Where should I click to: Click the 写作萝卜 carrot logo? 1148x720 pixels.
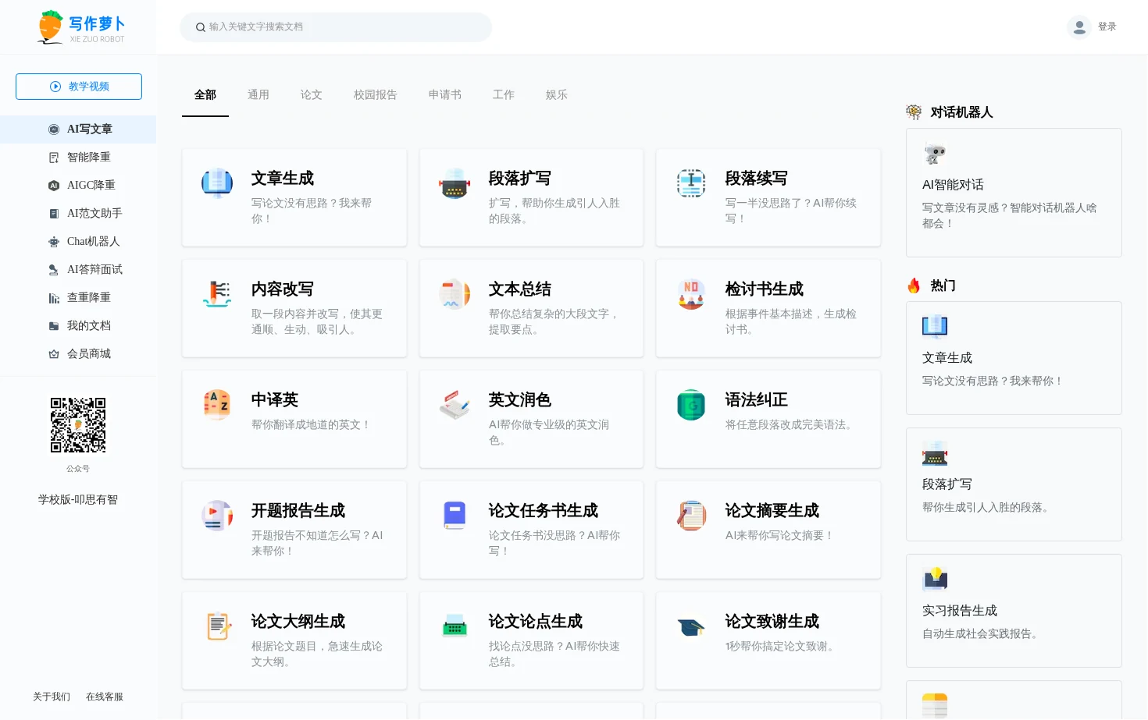click(x=81, y=27)
